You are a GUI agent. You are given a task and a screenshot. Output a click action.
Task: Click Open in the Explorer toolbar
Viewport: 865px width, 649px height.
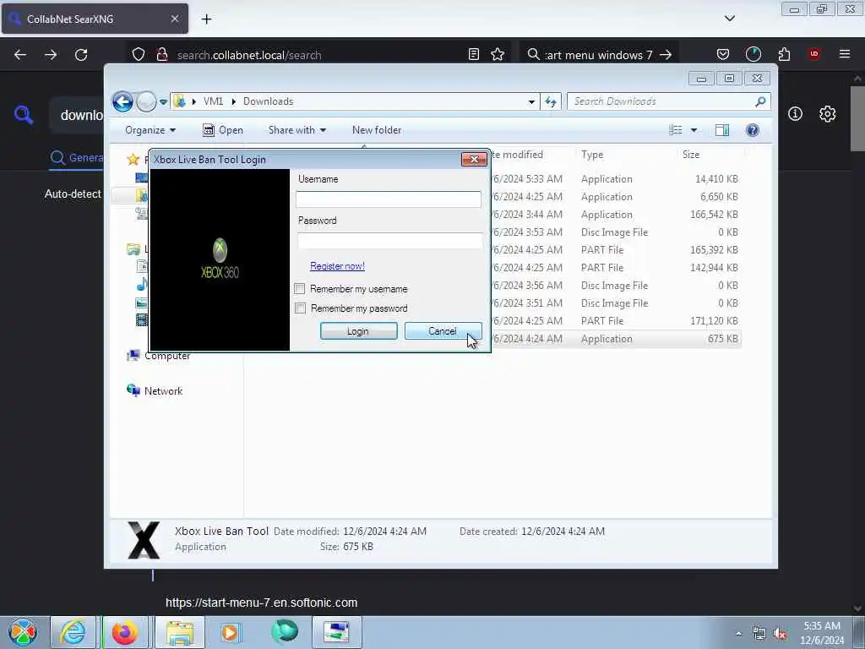tap(223, 130)
